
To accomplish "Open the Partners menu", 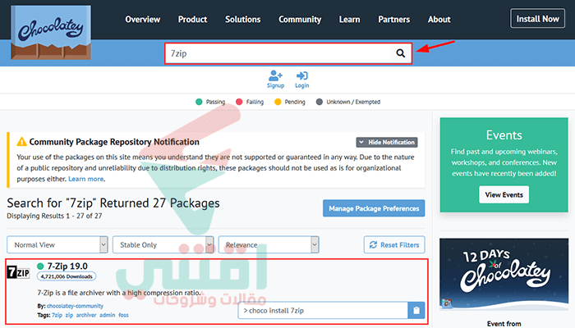I will pyautogui.click(x=393, y=20).
